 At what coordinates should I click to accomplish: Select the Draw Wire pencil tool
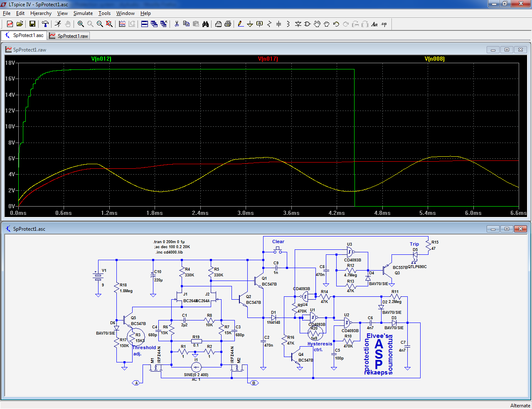click(x=241, y=24)
